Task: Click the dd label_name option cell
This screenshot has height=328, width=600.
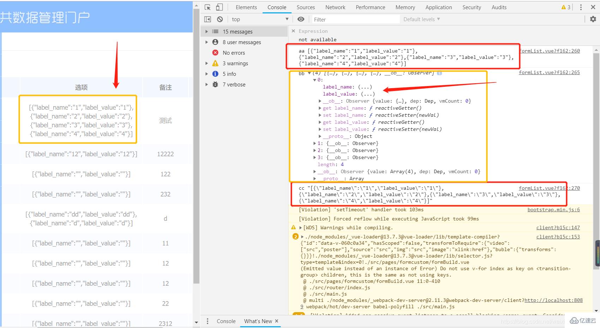Action: click(x=81, y=219)
